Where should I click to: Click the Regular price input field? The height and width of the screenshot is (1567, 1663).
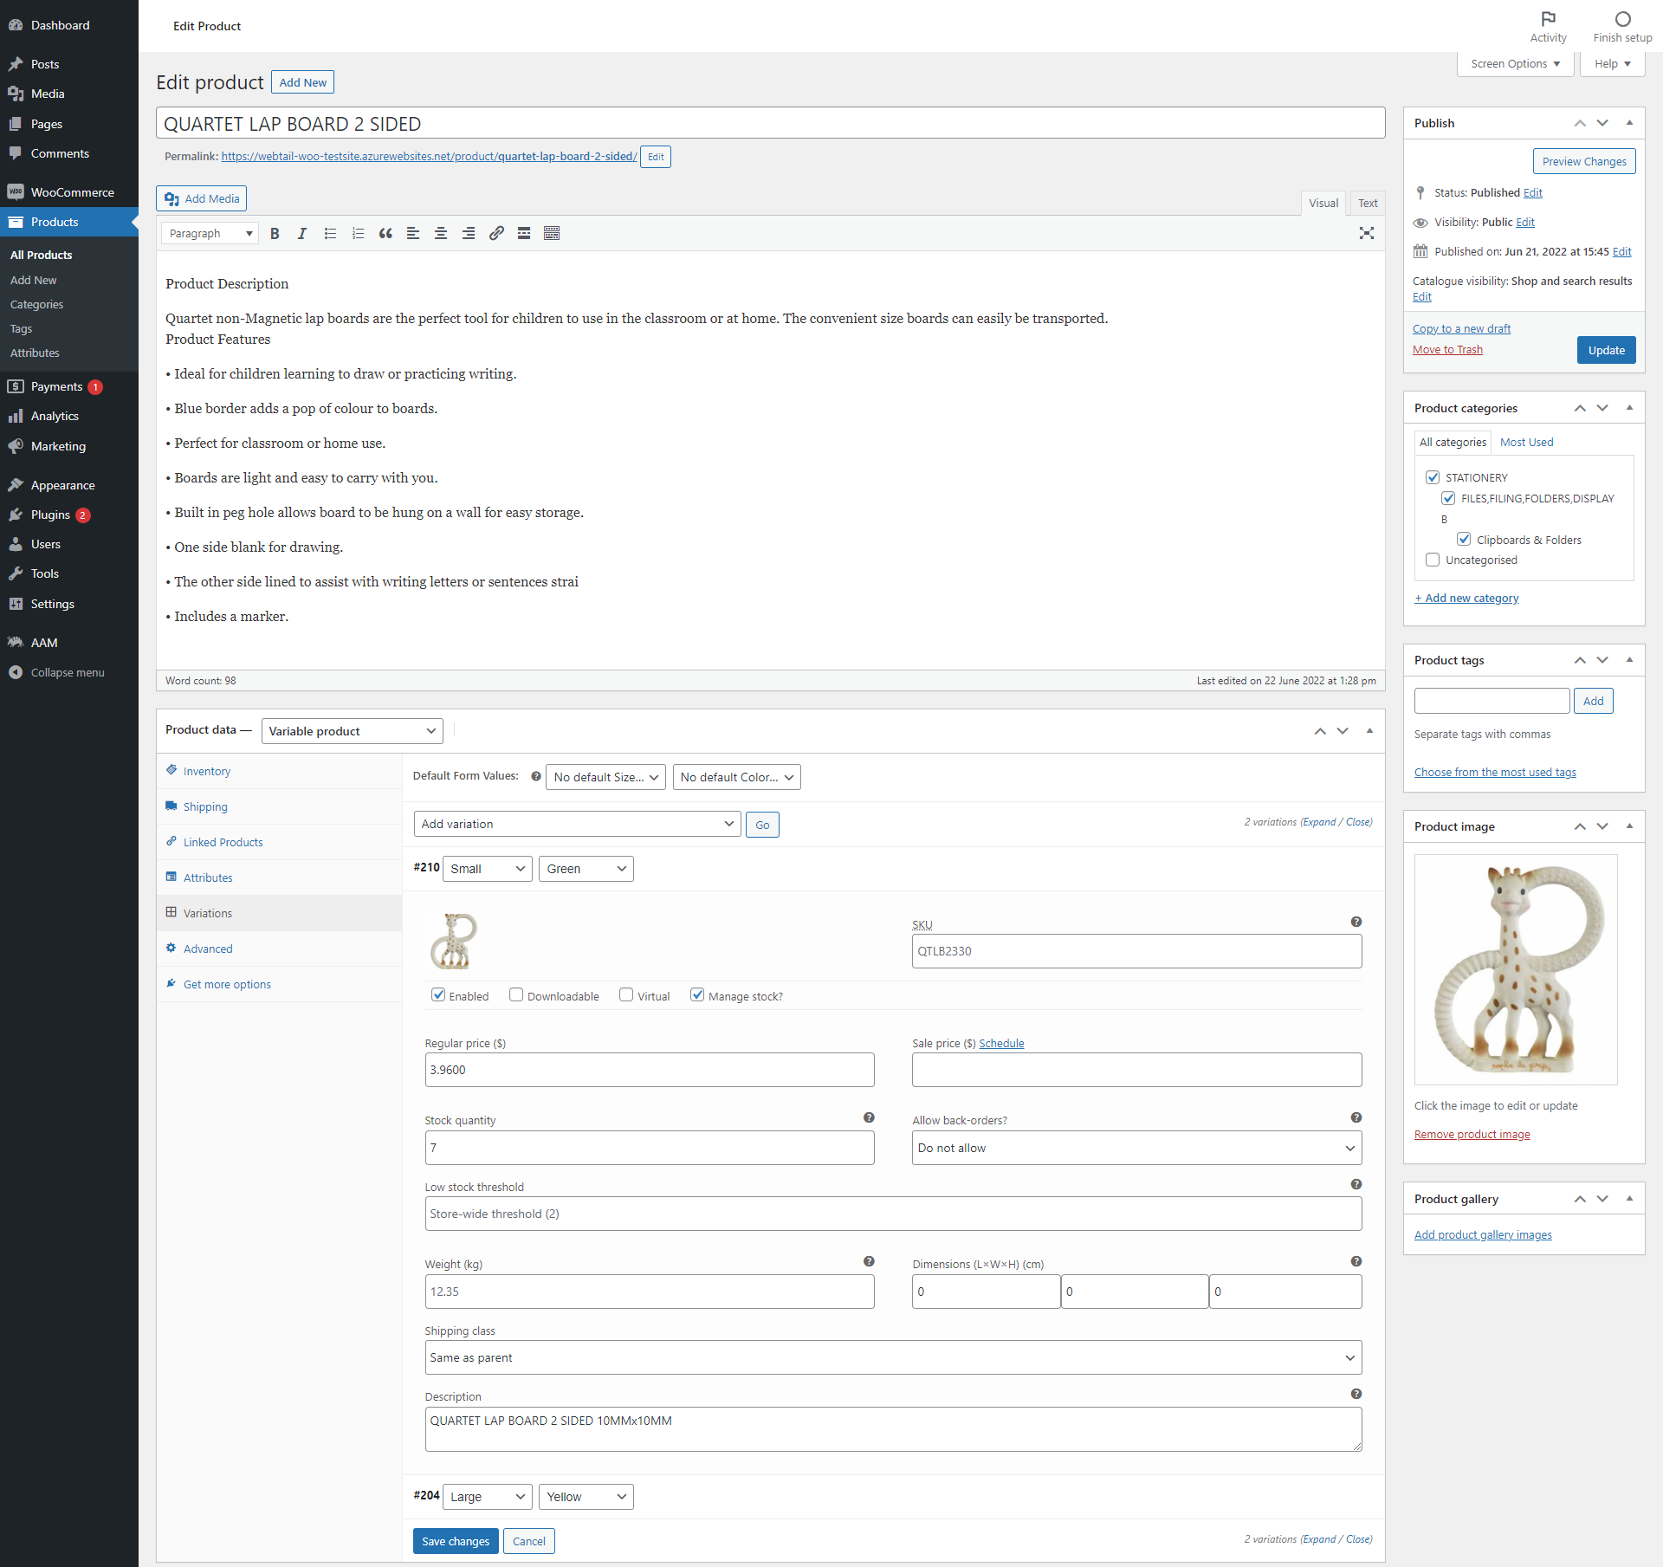649,1070
